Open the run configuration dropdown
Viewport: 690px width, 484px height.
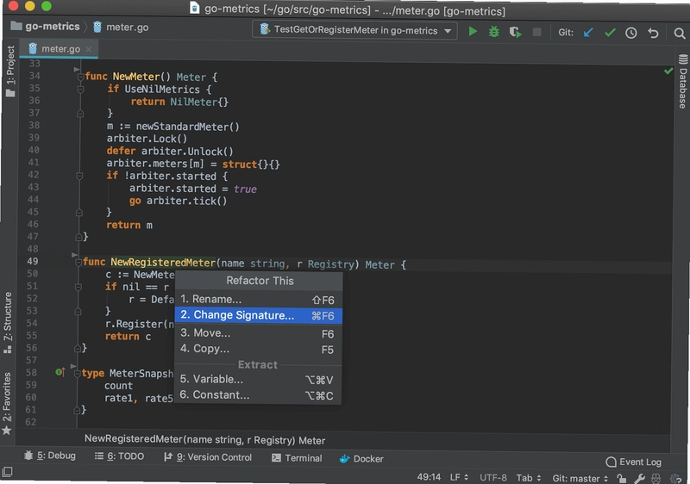pyautogui.click(x=448, y=31)
